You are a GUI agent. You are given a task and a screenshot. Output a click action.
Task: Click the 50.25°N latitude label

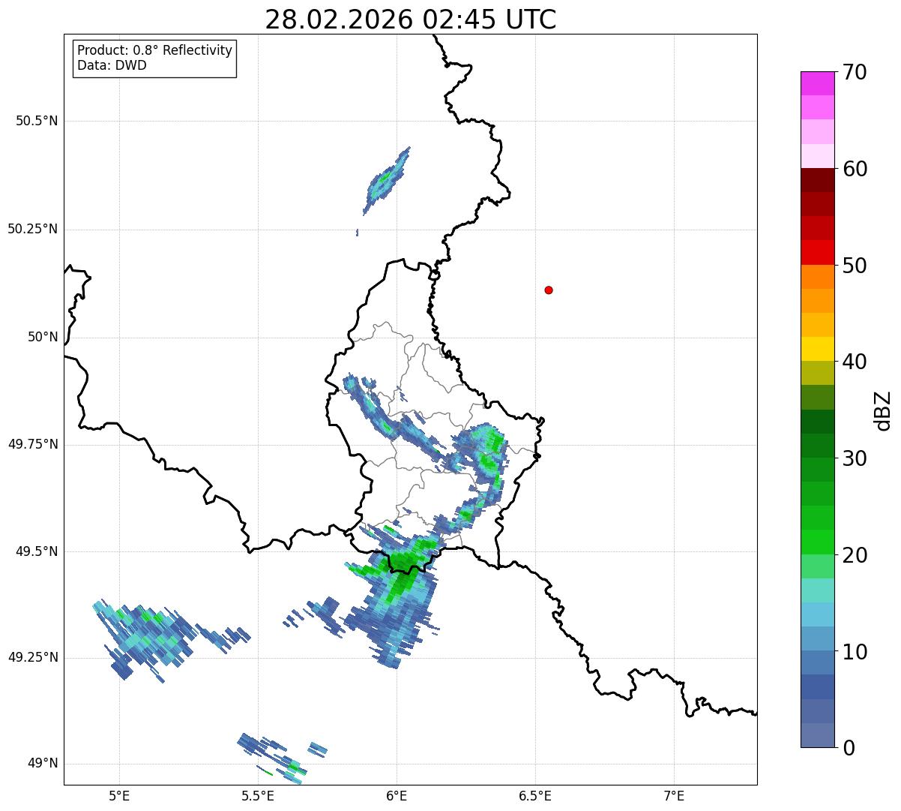coord(33,229)
